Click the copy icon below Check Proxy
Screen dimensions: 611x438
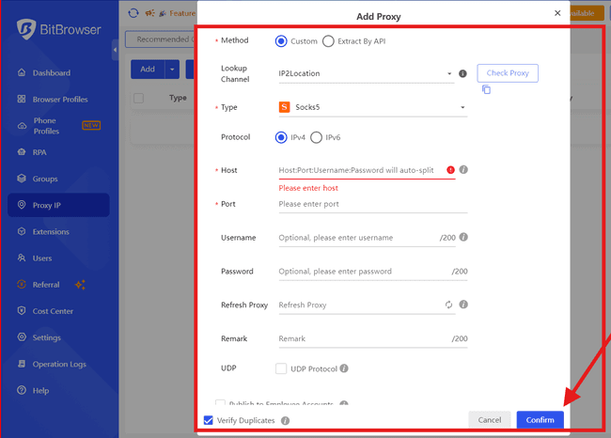tap(486, 89)
